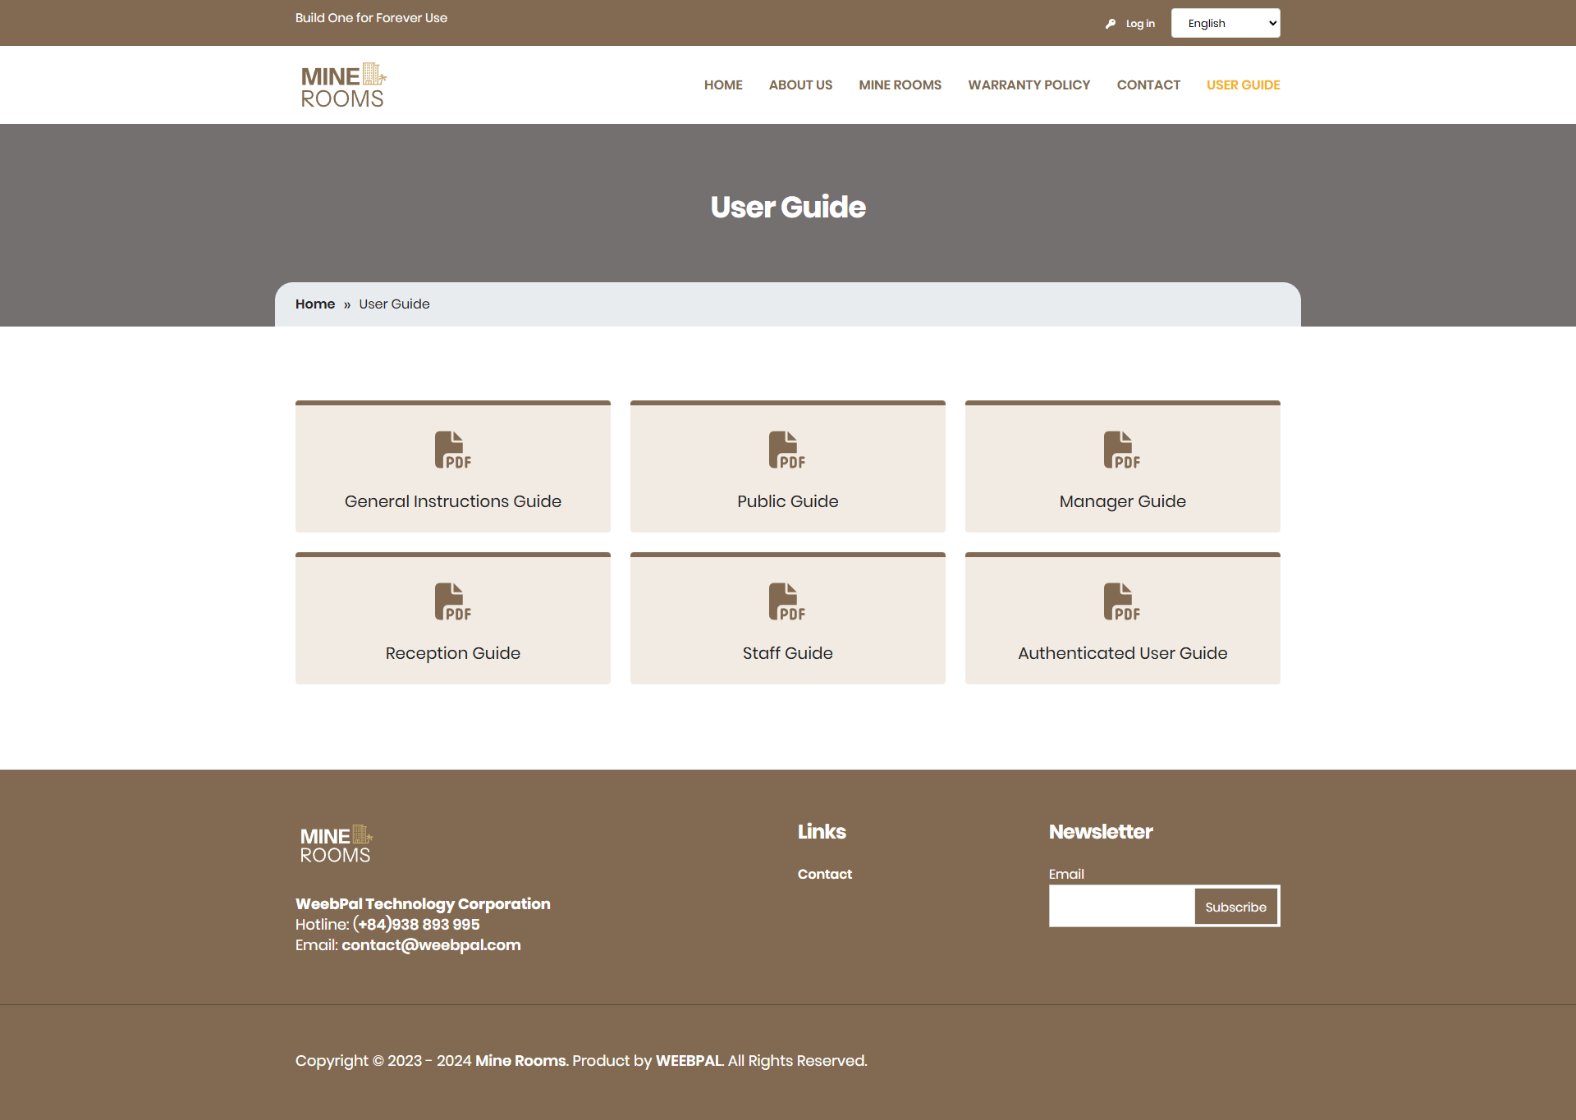Click the Mine Rooms header logo
Image resolution: width=1576 pixels, height=1120 pixels.
[343, 85]
